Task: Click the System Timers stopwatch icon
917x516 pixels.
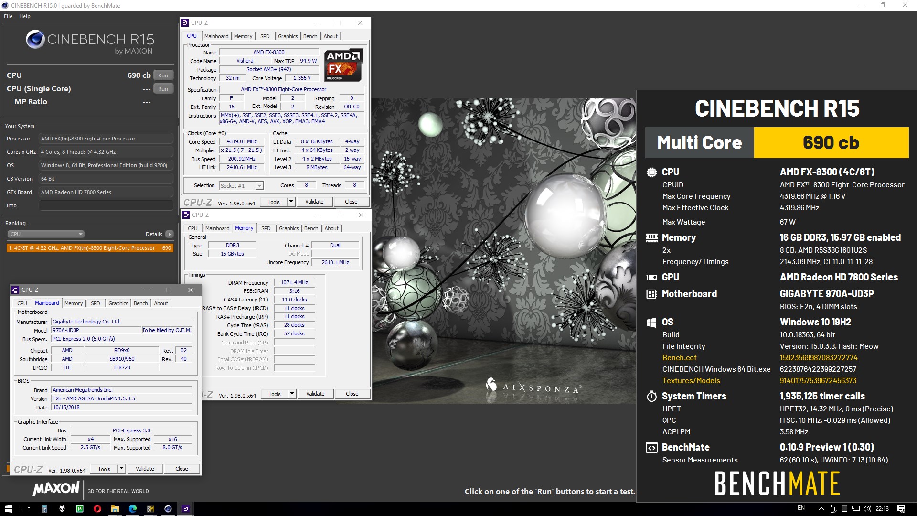Action: pos(651,396)
